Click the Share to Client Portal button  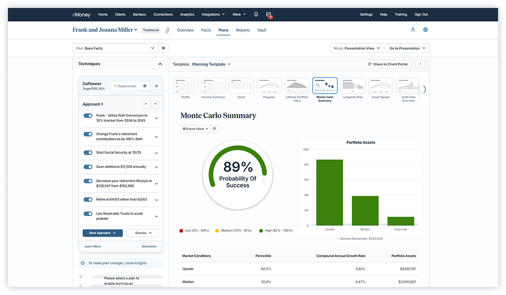(x=387, y=64)
